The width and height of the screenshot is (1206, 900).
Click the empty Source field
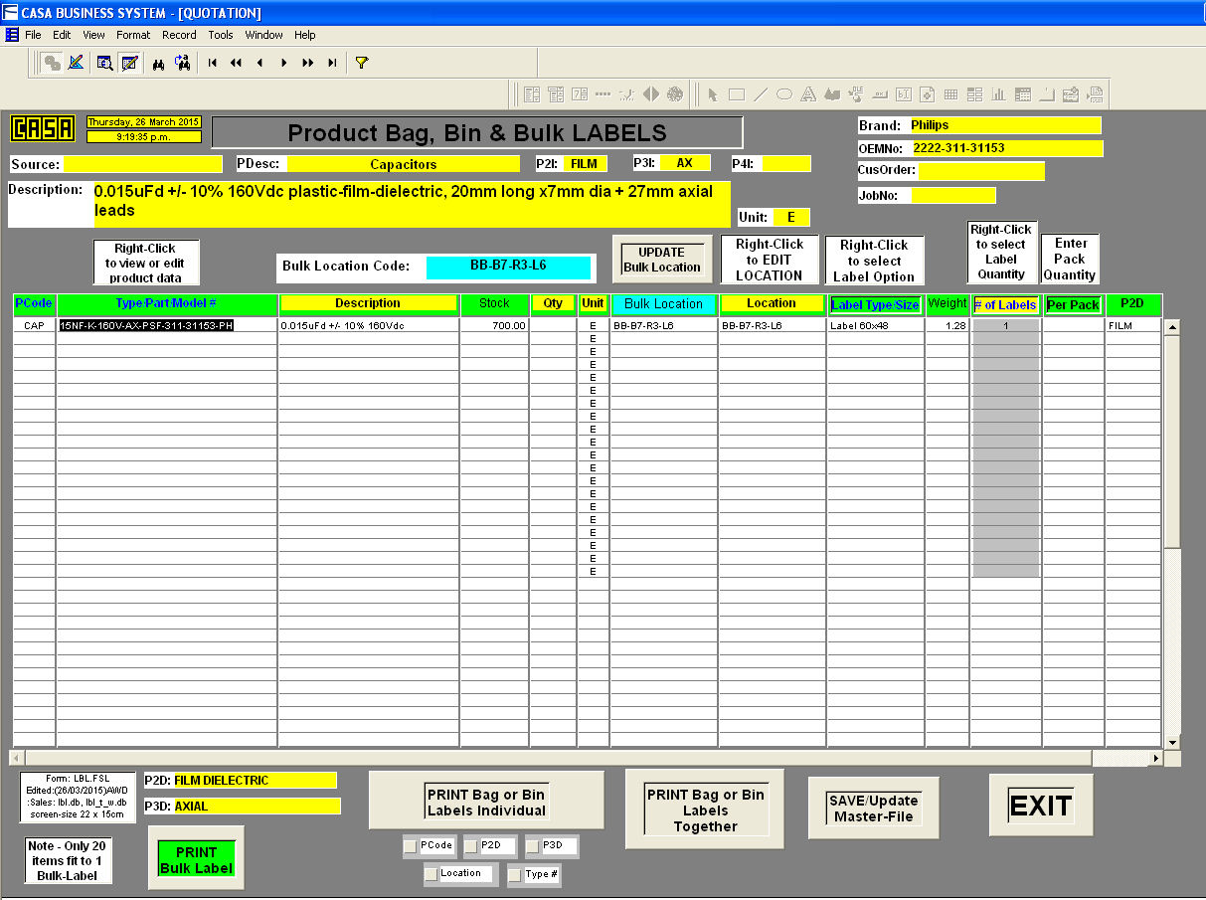143,164
